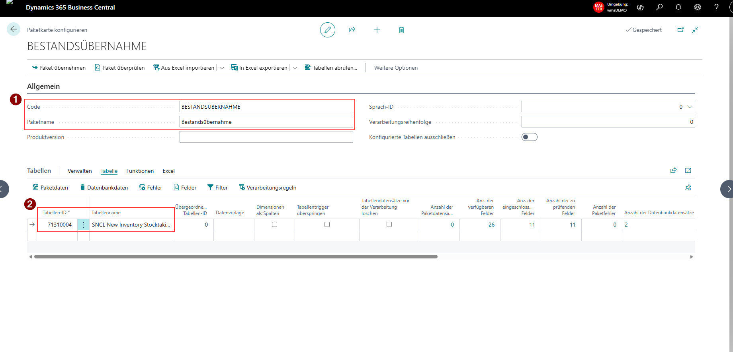The width and height of the screenshot is (733, 352).
Task: Open the notifications bell icon
Action: click(678, 7)
